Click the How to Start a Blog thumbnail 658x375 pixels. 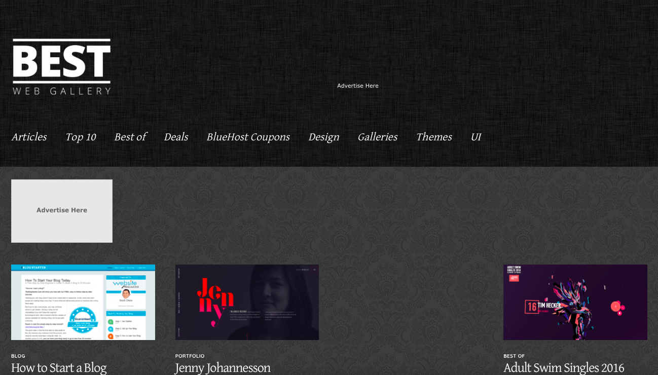tap(83, 302)
